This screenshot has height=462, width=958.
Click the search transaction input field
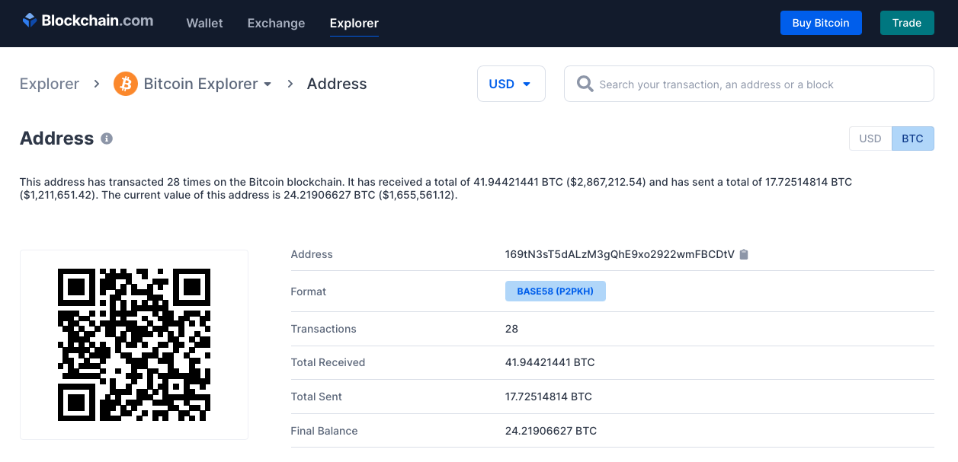(748, 84)
